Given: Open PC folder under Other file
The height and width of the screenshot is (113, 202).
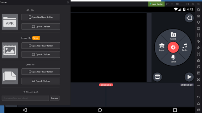Looking at the screenshot, I should click(41, 81).
